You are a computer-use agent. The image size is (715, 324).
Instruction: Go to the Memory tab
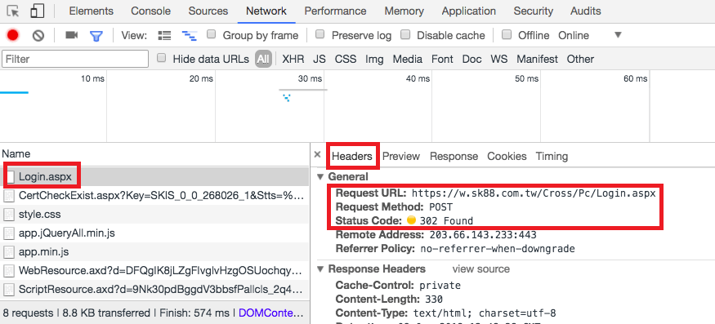(404, 11)
